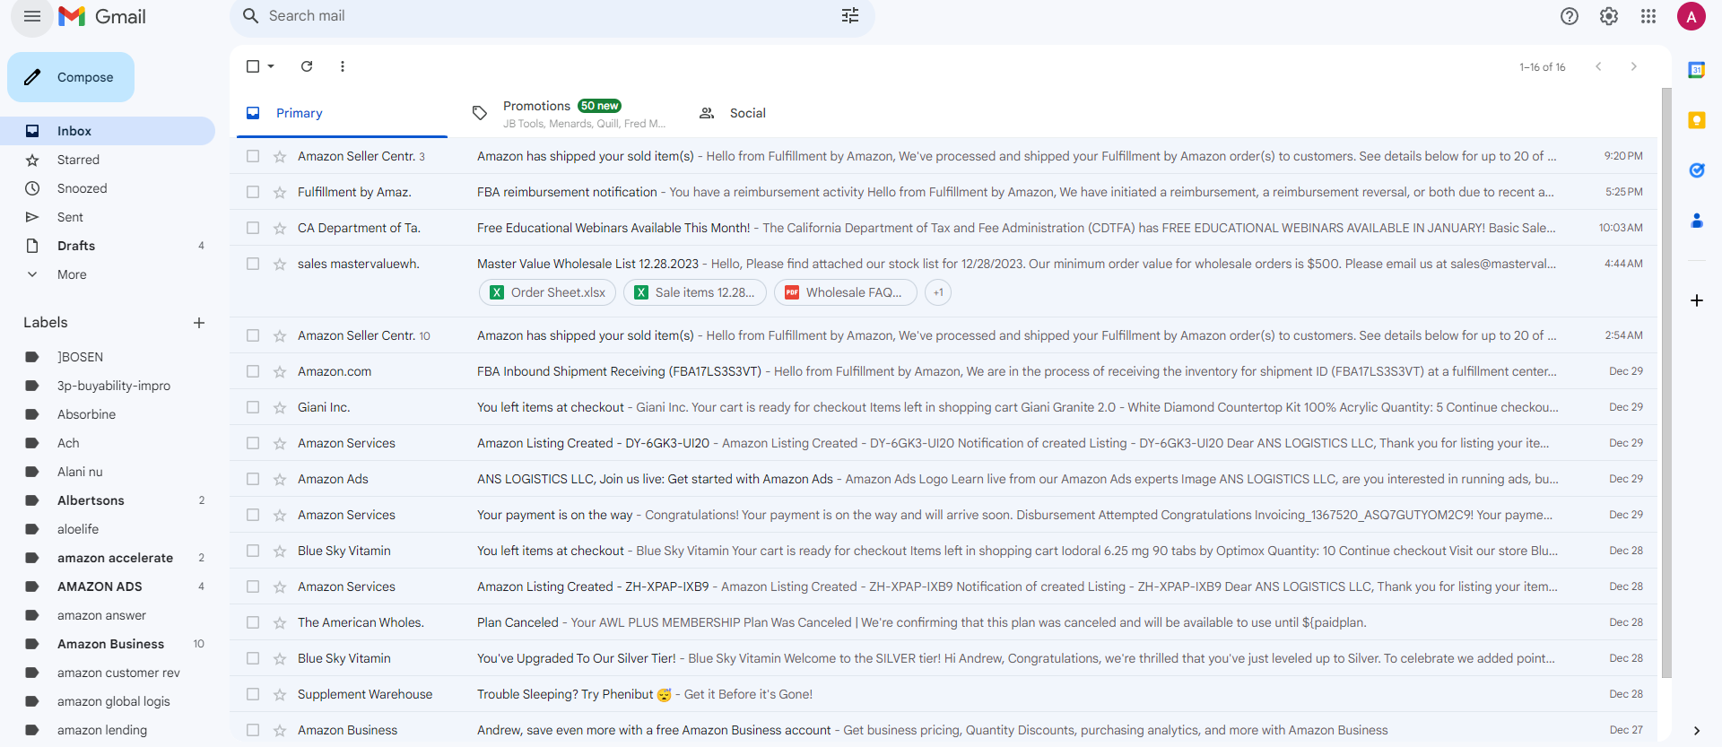The height and width of the screenshot is (747, 1722).
Task: Check the Fulfillment by Amazon email box
Action: coord(253,192)
